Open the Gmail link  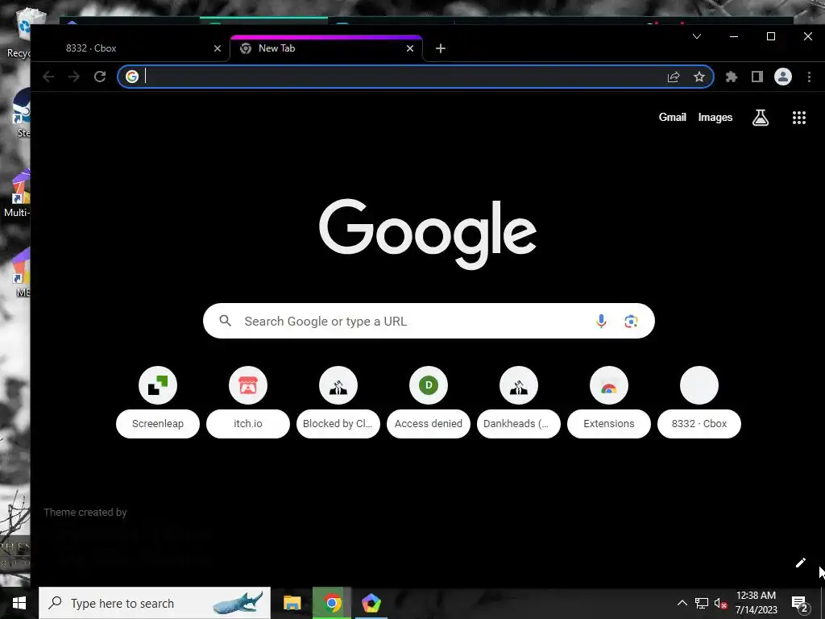pyautogui.click(x=673, y=118)
